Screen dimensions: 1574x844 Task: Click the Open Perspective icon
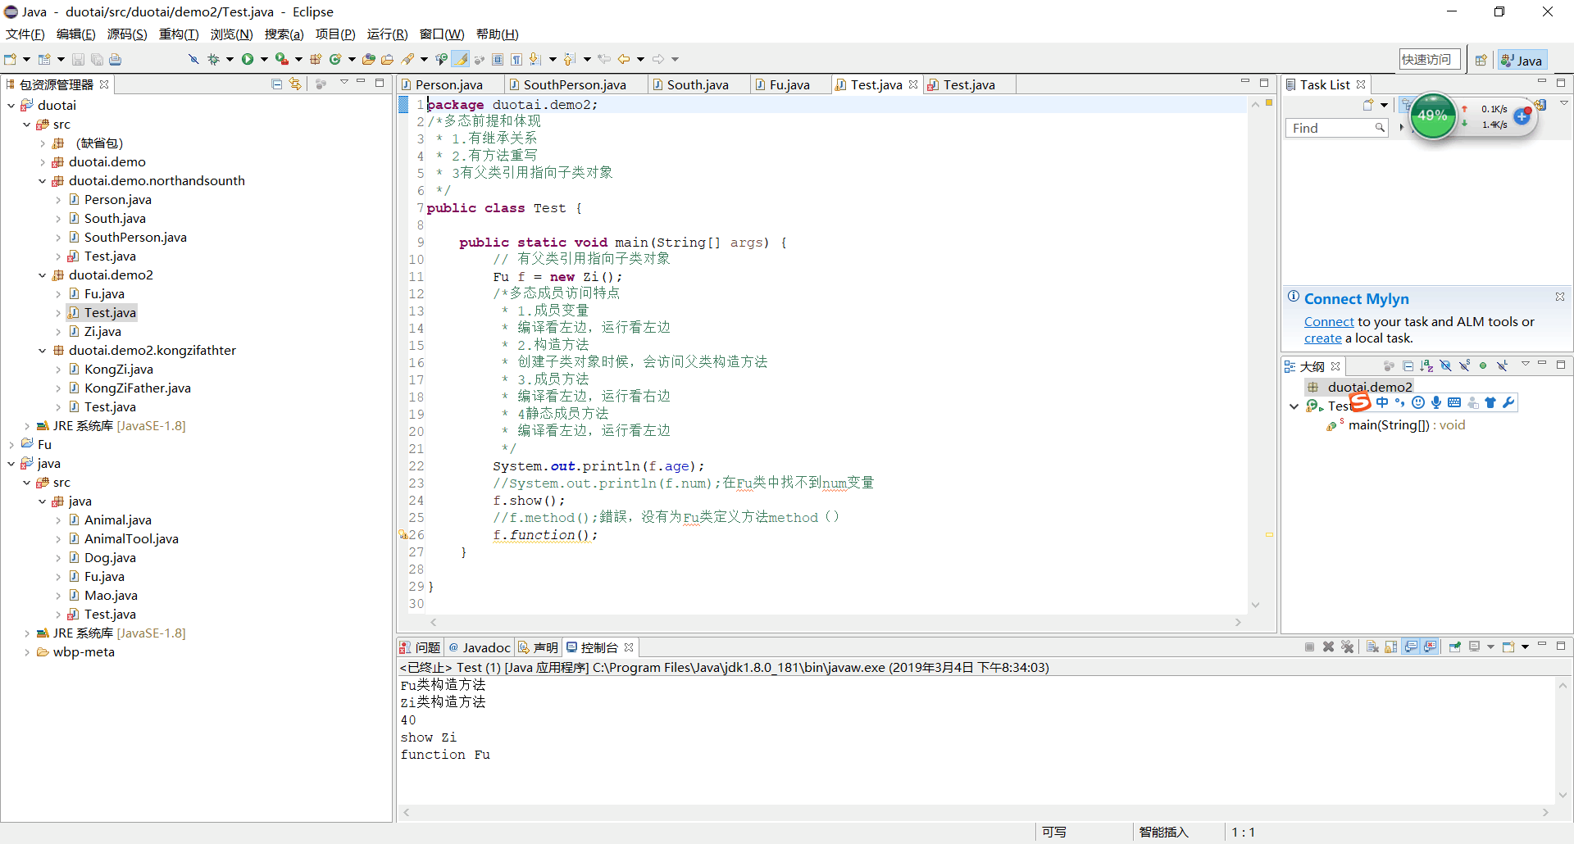point(1481,60)
